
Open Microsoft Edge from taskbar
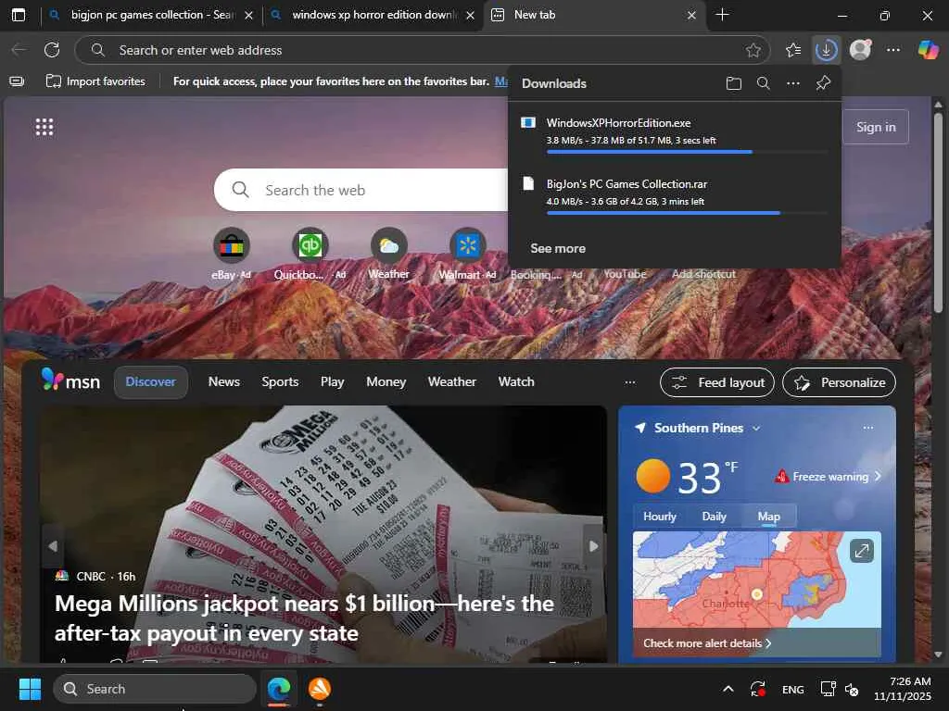point(279,689)
